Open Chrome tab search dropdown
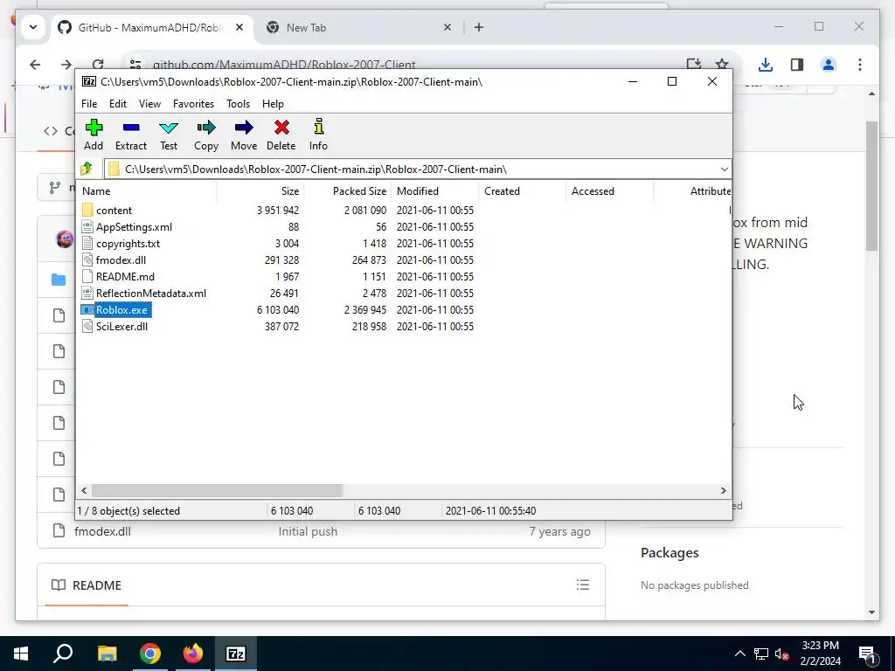 (33, 27)
